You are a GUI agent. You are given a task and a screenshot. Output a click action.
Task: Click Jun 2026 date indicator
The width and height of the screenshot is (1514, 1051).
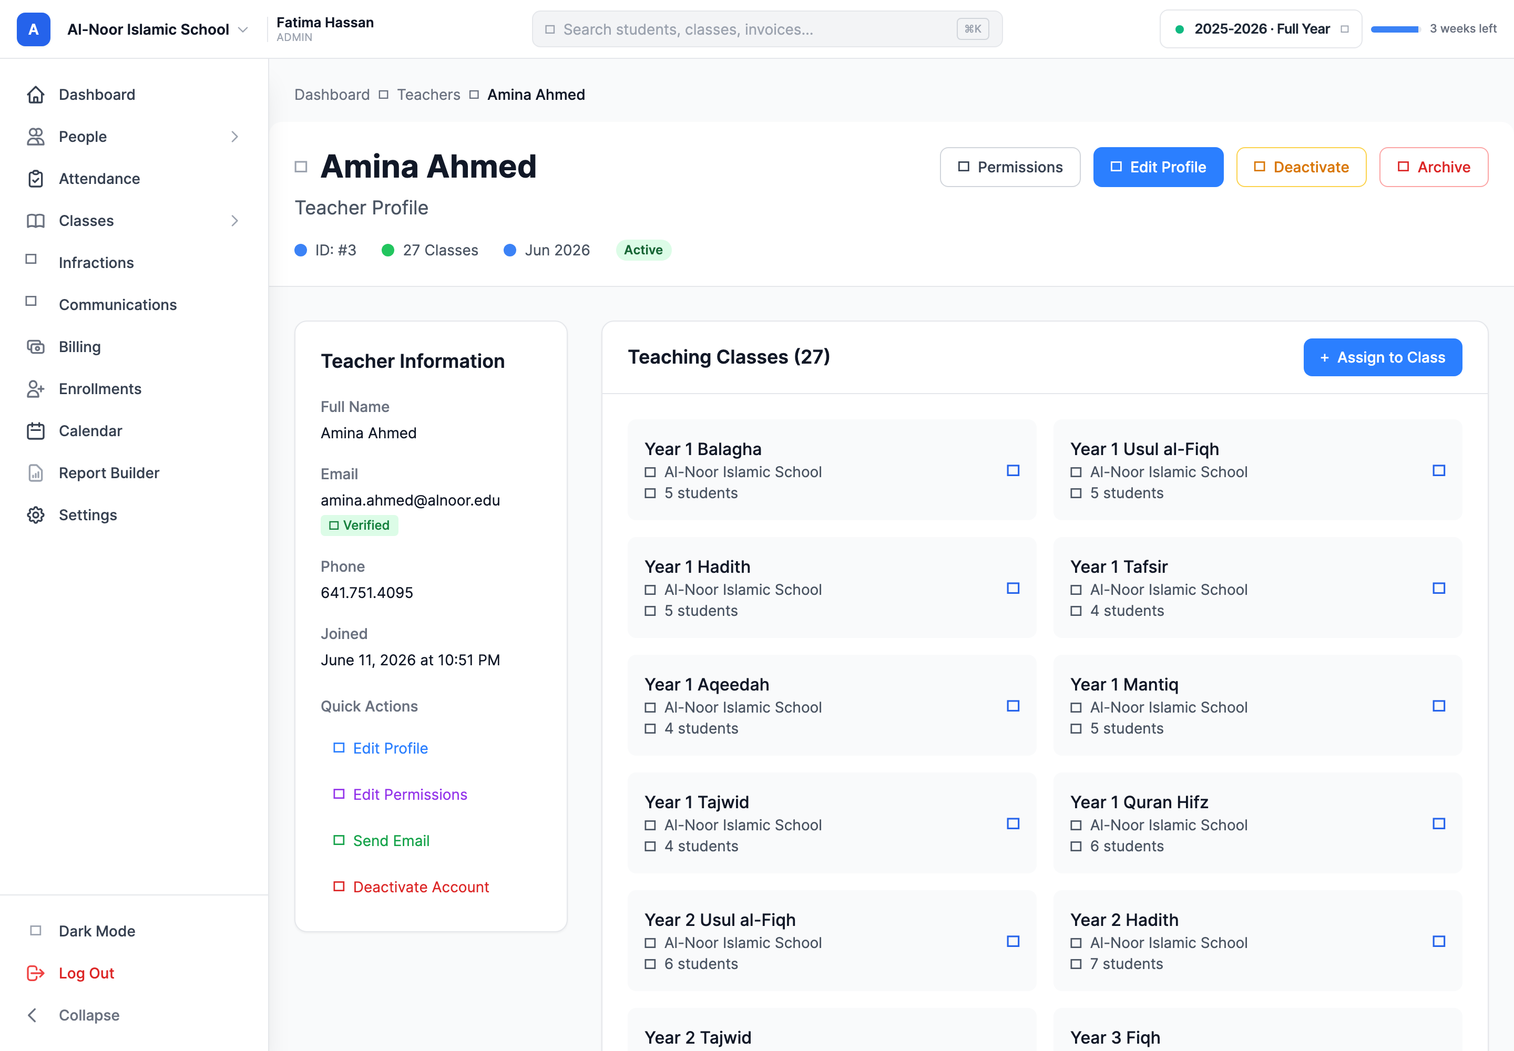point(547,250)
